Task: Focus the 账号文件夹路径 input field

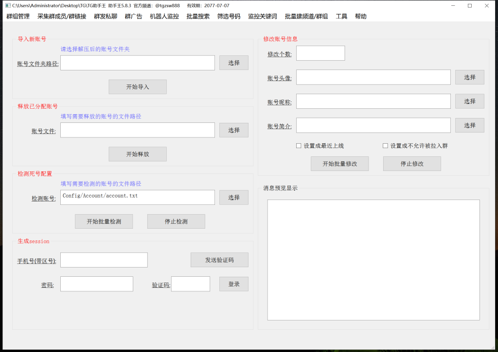Action: click(138, 63)
